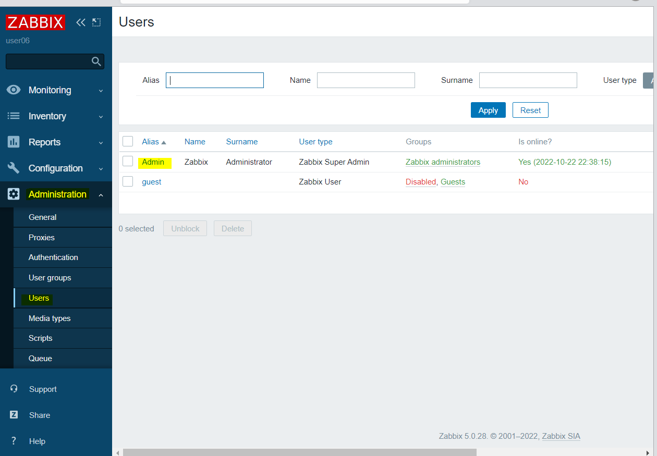Open the Admin user link

click(x=153, y=162)
